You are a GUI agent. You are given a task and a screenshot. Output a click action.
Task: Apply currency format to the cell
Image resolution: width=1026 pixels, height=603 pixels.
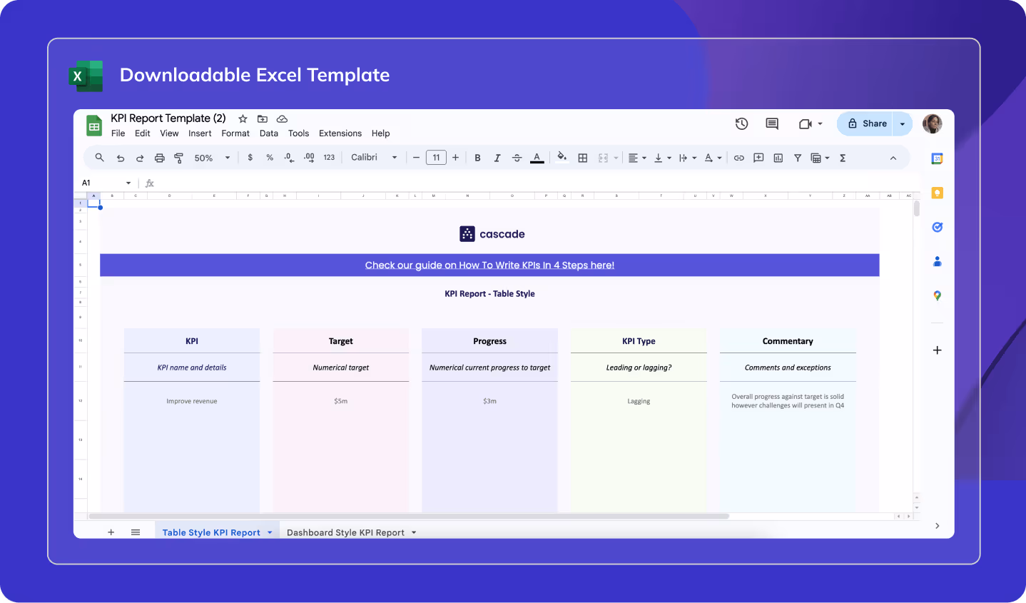coord(250,158)
